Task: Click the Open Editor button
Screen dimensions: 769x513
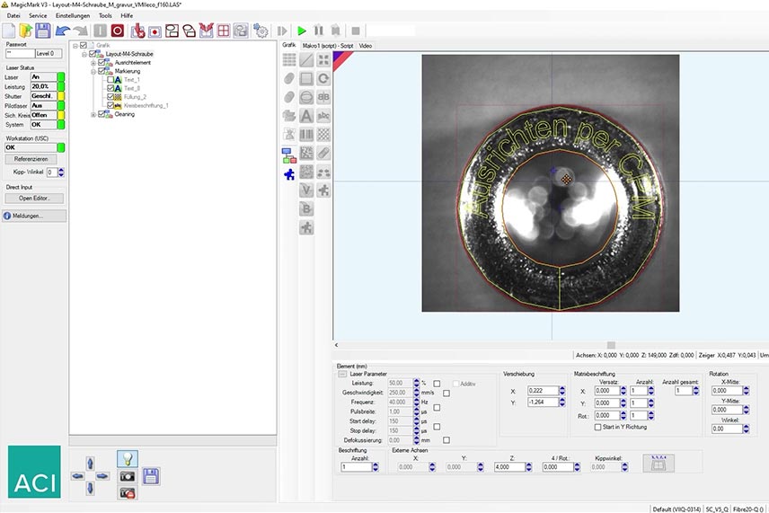Action: tap(36, 198)
